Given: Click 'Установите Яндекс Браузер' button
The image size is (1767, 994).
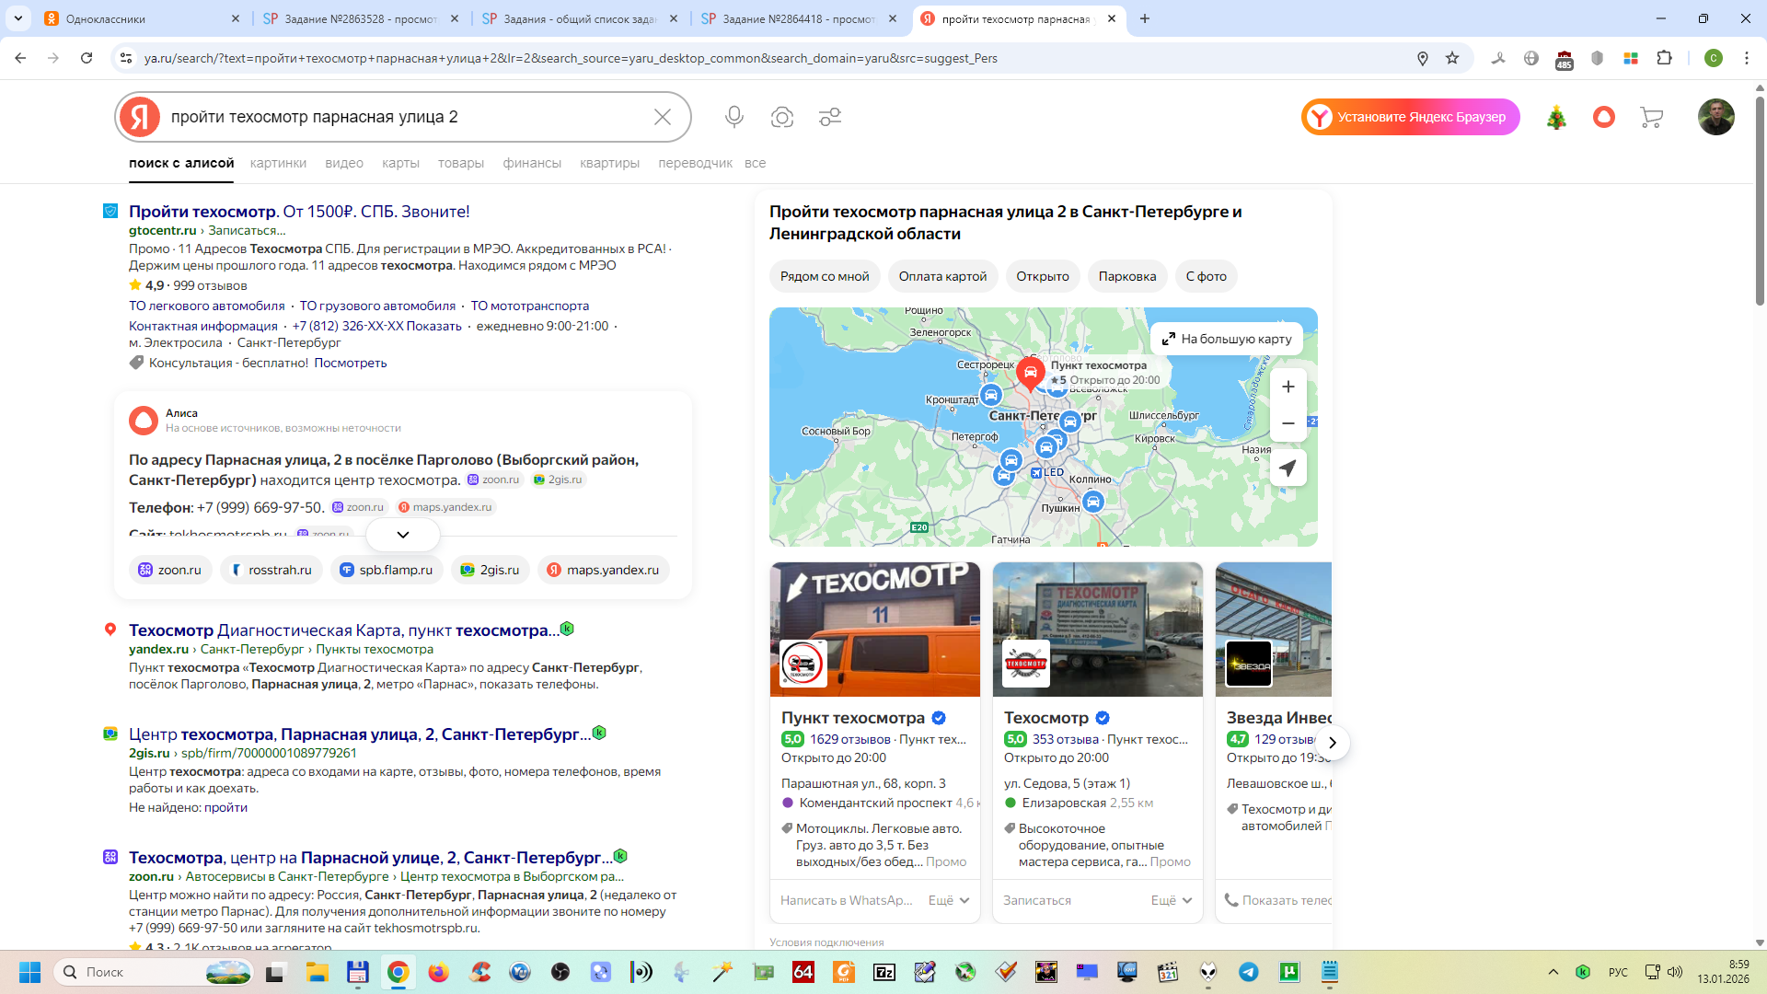Looking at the screenshot, I should pos(1410,117).
